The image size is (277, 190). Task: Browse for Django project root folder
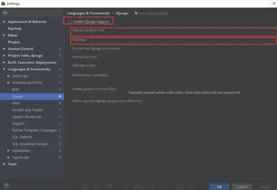[x=272, y=31]
